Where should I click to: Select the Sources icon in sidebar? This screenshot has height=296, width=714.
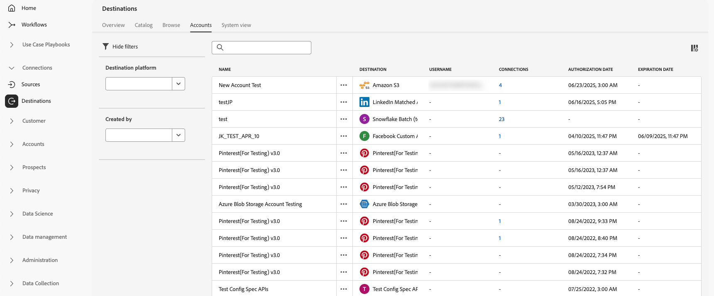[x=12, y=84]
